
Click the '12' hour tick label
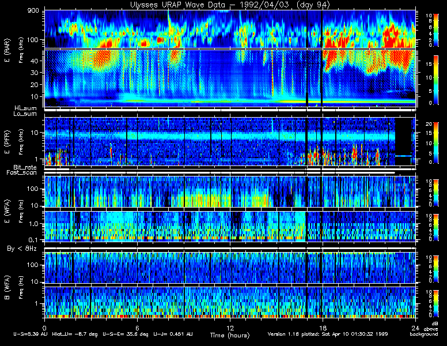click(x=230, y=328)
